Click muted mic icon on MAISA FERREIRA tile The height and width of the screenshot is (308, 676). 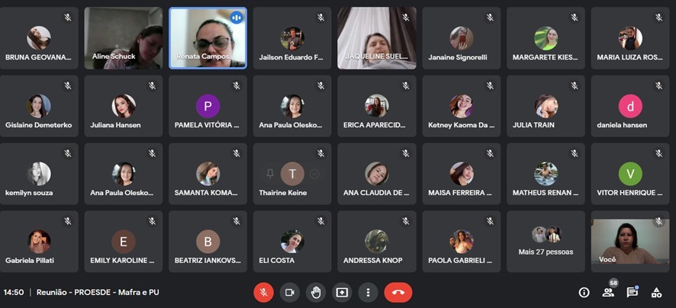tap(490, 153)
